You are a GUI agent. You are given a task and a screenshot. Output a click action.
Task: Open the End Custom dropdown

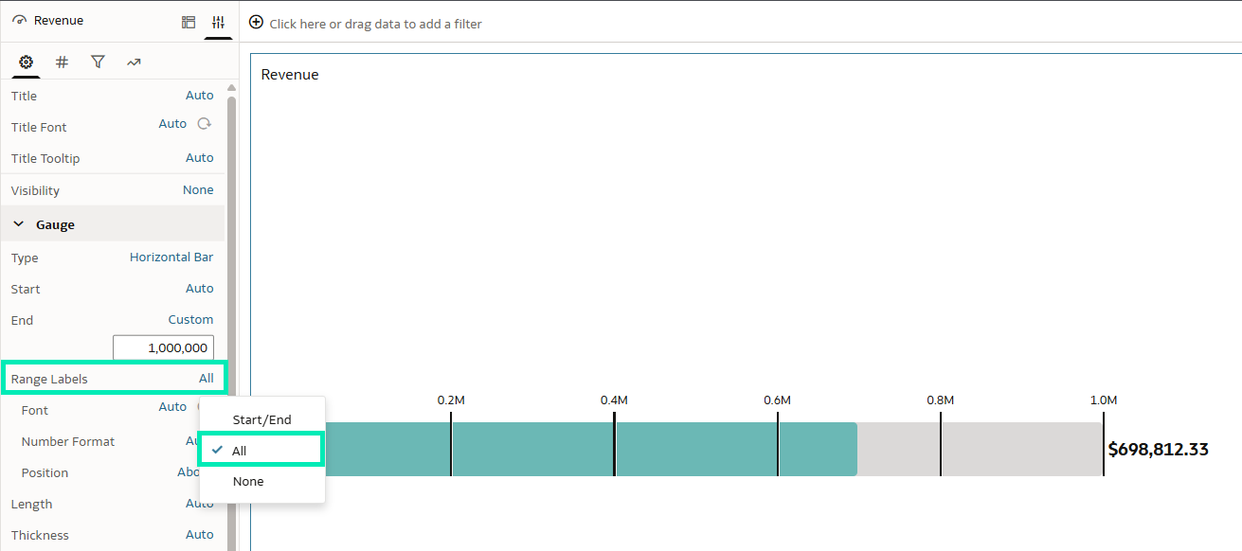click(190, 320)
